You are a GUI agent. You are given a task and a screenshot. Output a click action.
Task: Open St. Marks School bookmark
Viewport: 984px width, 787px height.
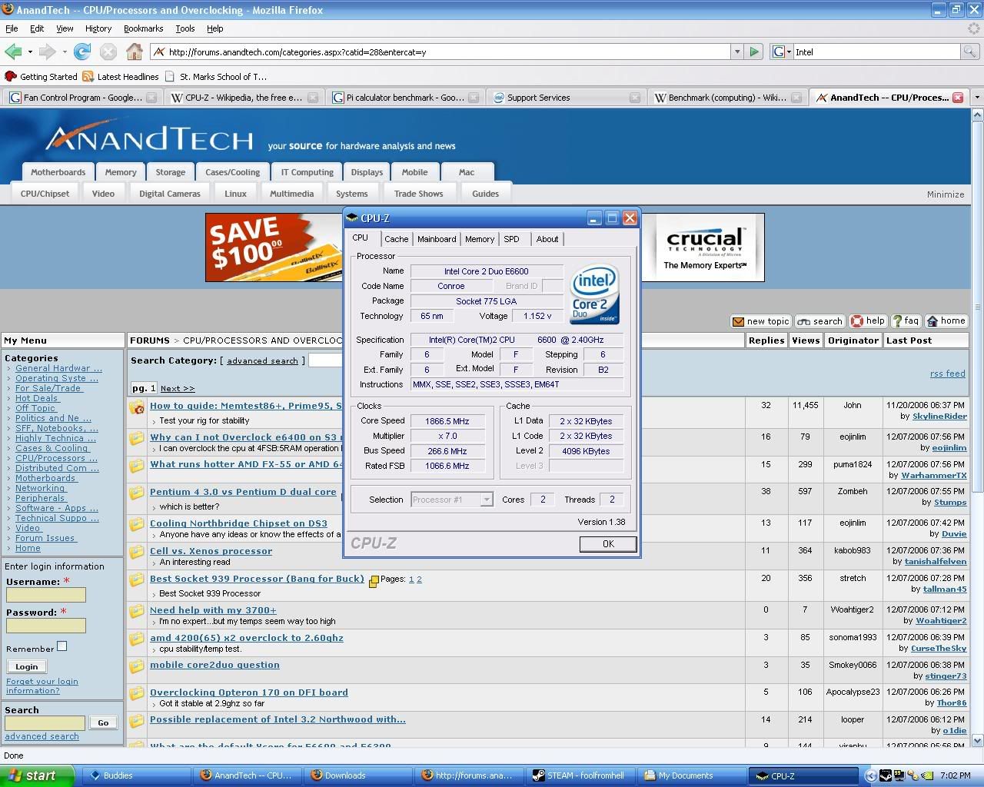216,77
